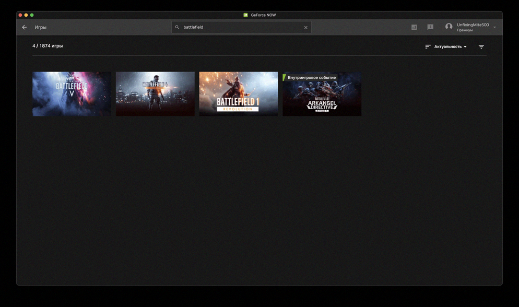The height and width of the screenshot is (307, 519).
Task: Click the user avatar icon
Action: (x=449, y=27)
